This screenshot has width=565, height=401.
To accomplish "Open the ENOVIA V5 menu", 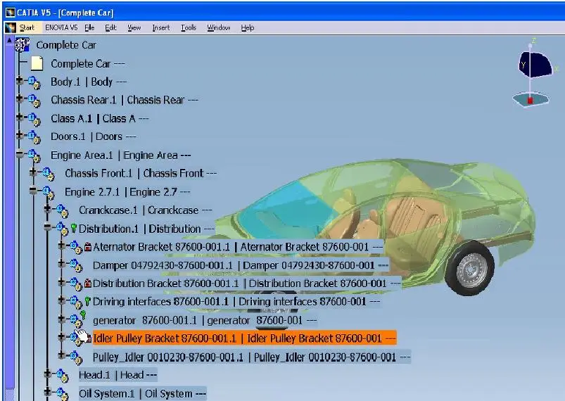I will pos(61,27).
